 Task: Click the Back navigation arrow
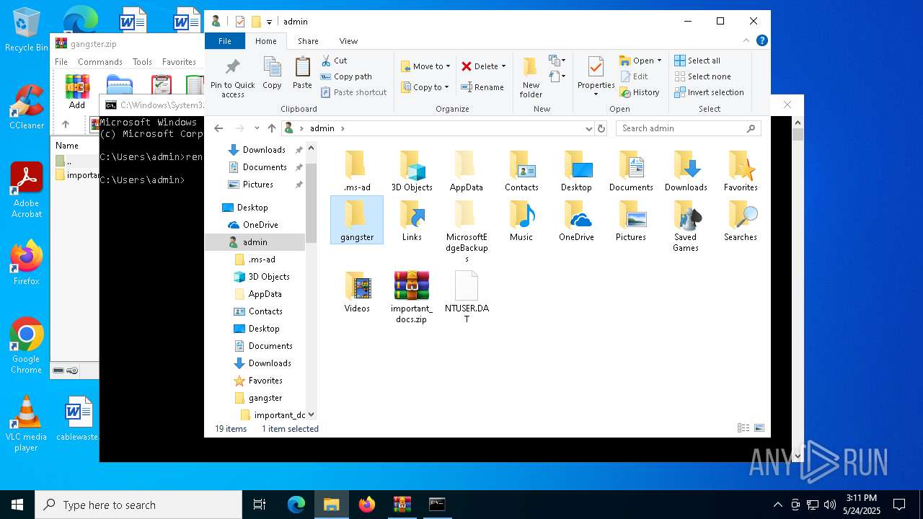pyautogui.click(x=218, y=128)
